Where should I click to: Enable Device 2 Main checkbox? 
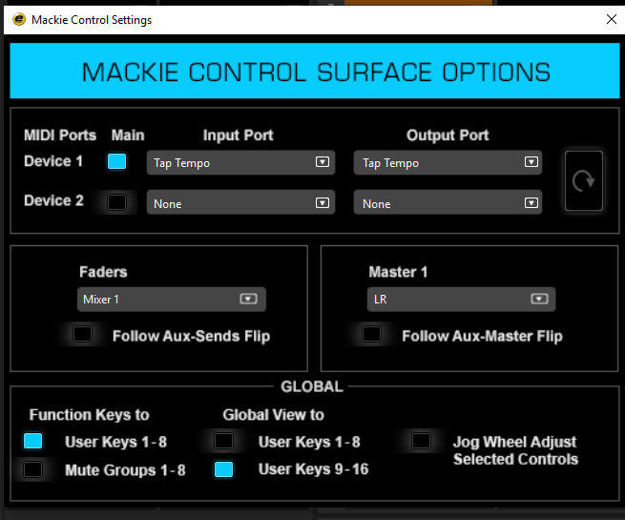[116, 202]
